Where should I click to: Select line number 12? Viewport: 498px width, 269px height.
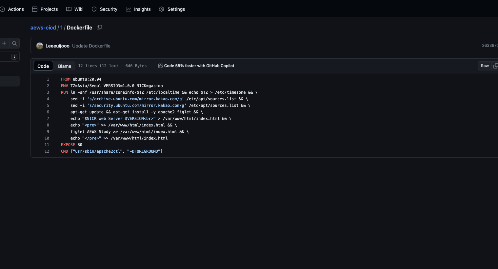(47, 151)
